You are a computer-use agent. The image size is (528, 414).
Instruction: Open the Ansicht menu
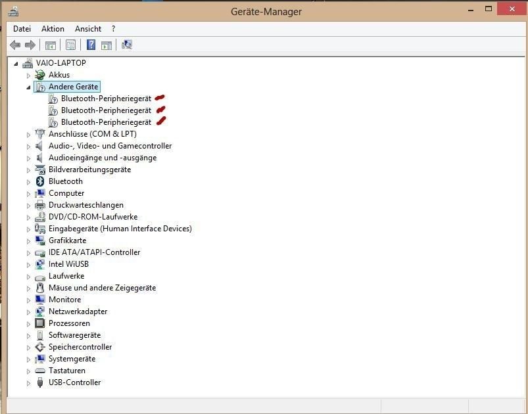88,29
